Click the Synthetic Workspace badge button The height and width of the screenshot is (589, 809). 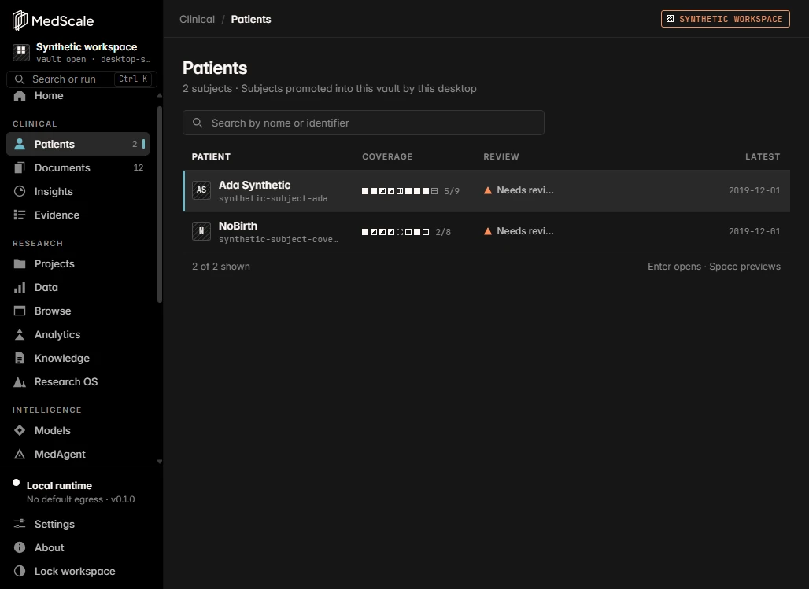726,19
